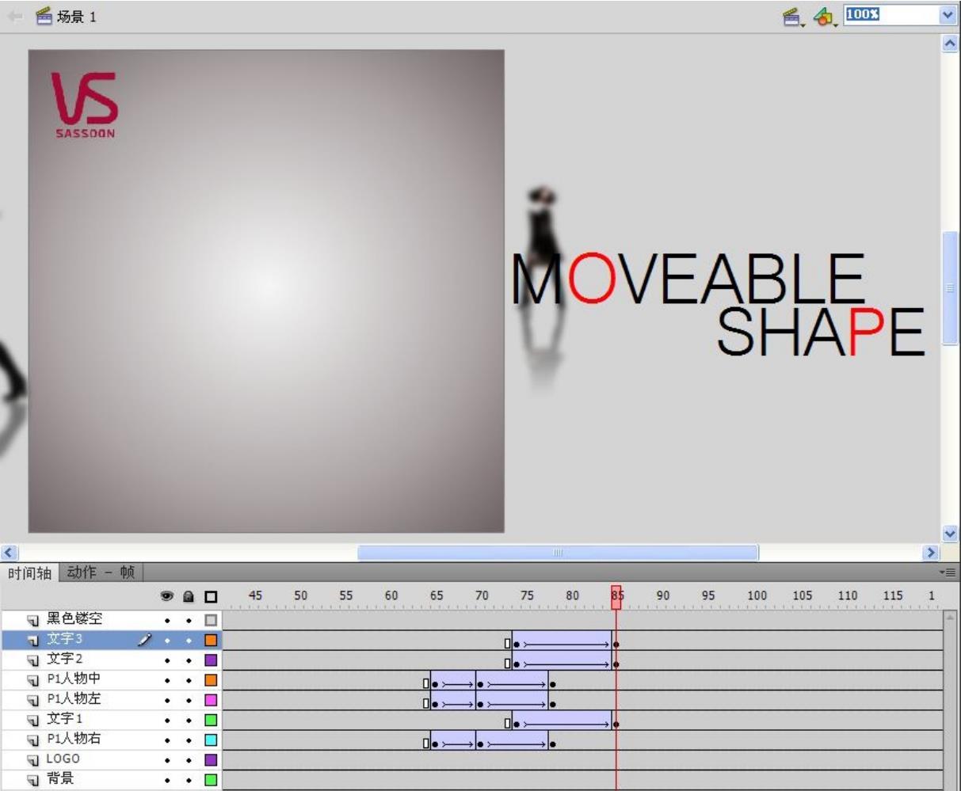Image resolution: width=961 pixels, height=791 pixels.
Task: Click the 文字3 layer motion tween span
Action: tap(562, 640)
